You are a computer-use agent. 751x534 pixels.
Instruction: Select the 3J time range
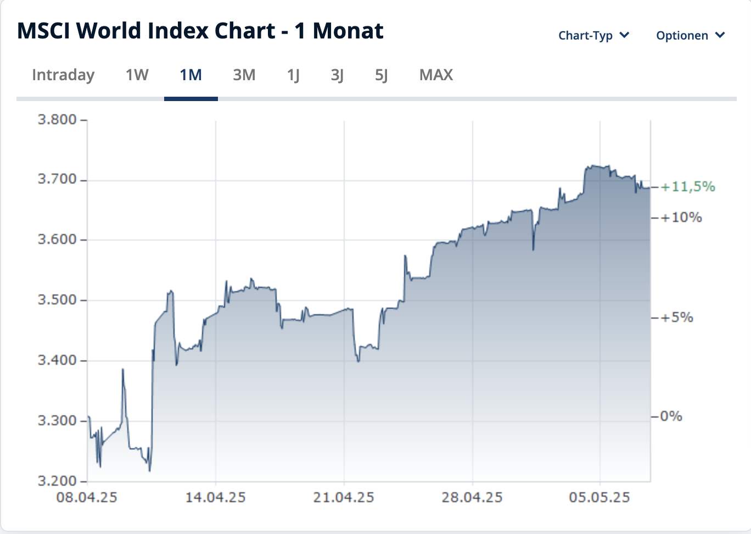(337, 75)
